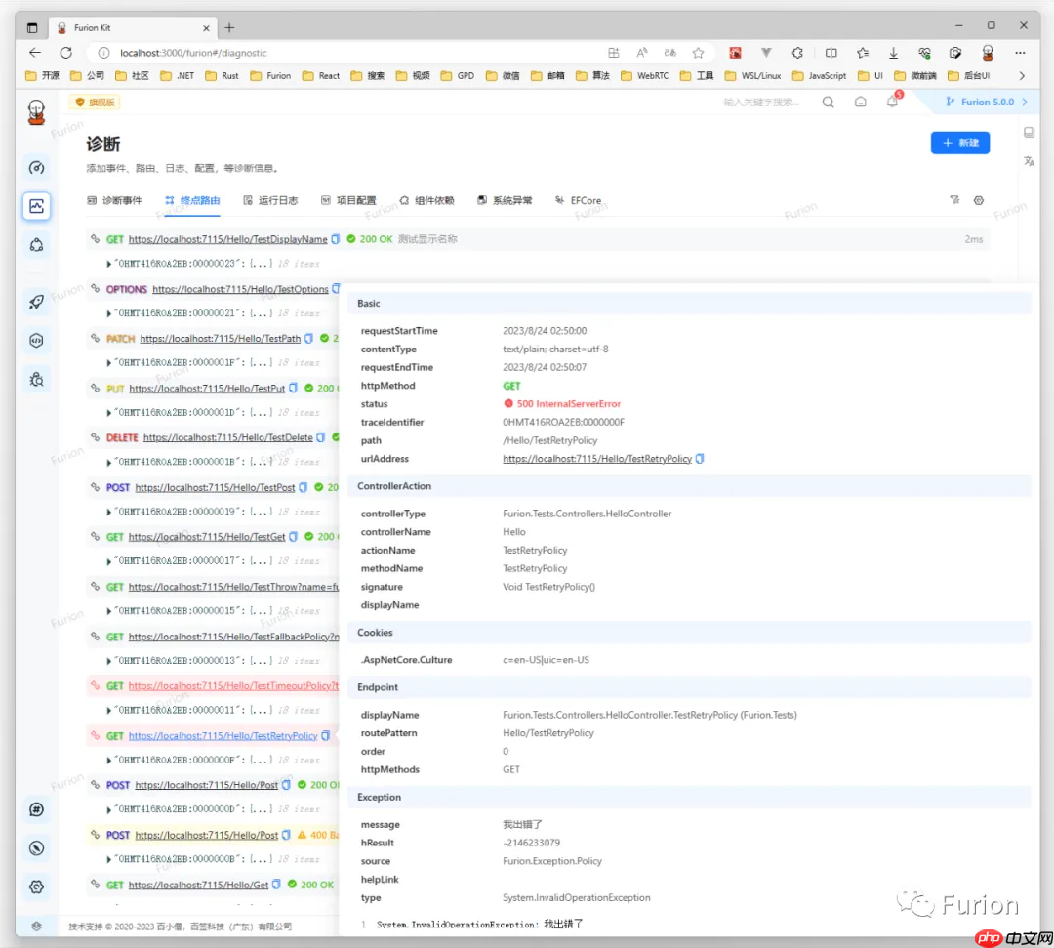Open the dashboard gauge icon in sidebar

pos(36,168)
